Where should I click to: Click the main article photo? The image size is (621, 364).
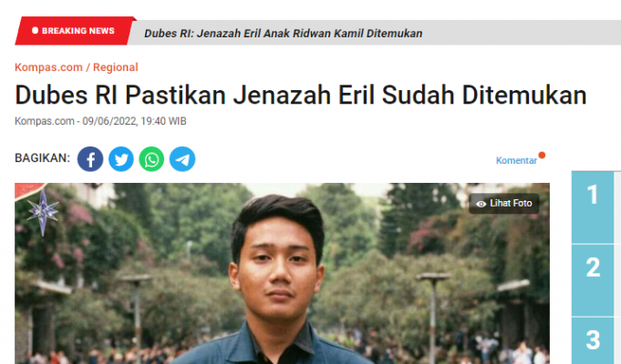tap(282, 274)
